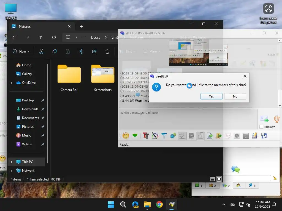Rename the selected item in File Explorer

pos(81,51)
